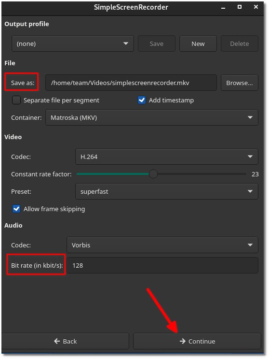Uncheck Add timestamp option
This screenshot has width=269, height=359.
pos(142,100)
